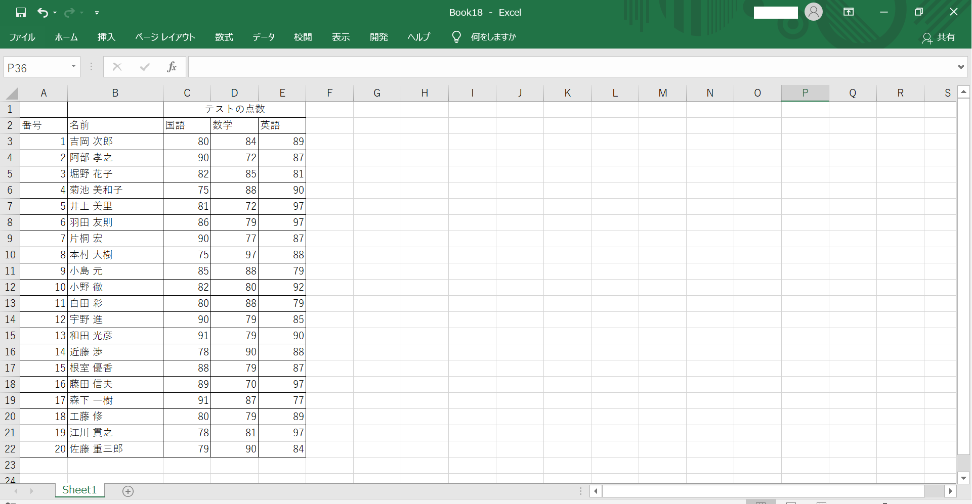Image resolution: width=972 pixels, height=504 pixels.
Task: Add a new sheet with plus icon
Action: [128, 491]
